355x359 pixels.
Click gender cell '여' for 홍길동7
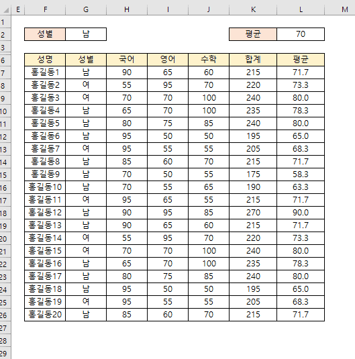86,149
